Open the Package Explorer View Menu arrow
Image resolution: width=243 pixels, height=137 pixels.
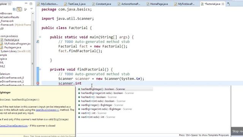[x=32, y=9]
